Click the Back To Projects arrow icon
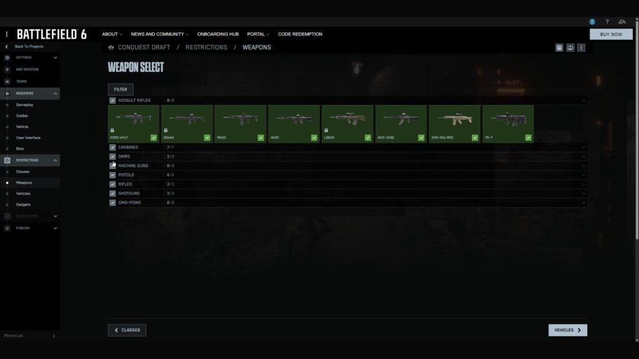This screenshot has width=639, height=359. pyautogui.click(x=7, y=47)
